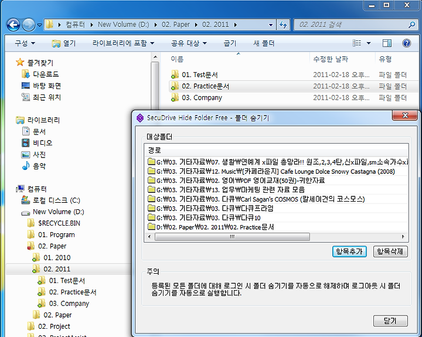The width and height of the screenshot is (422, 337).
Task: Open the 구성 menu
Action: tap(25, 43)
